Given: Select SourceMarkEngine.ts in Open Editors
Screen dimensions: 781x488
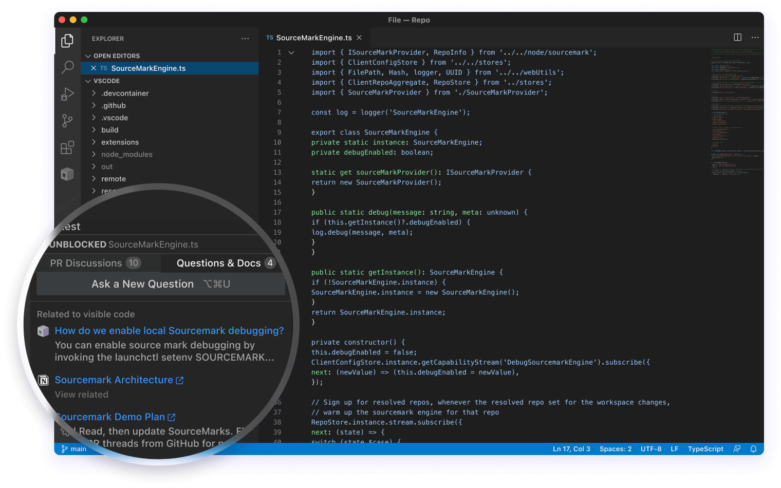Looking at the screenshot, I should (x=170, y=68).
